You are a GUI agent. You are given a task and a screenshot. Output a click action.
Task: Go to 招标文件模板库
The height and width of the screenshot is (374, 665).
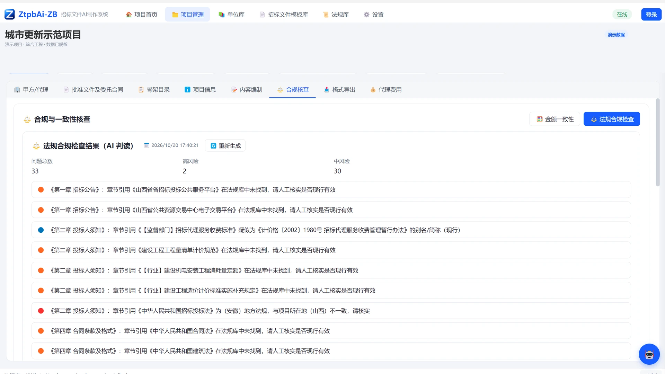284,15
